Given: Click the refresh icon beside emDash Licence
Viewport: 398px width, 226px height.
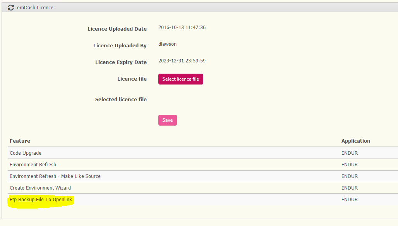Looking at the screenshot, I should point(11,8).
